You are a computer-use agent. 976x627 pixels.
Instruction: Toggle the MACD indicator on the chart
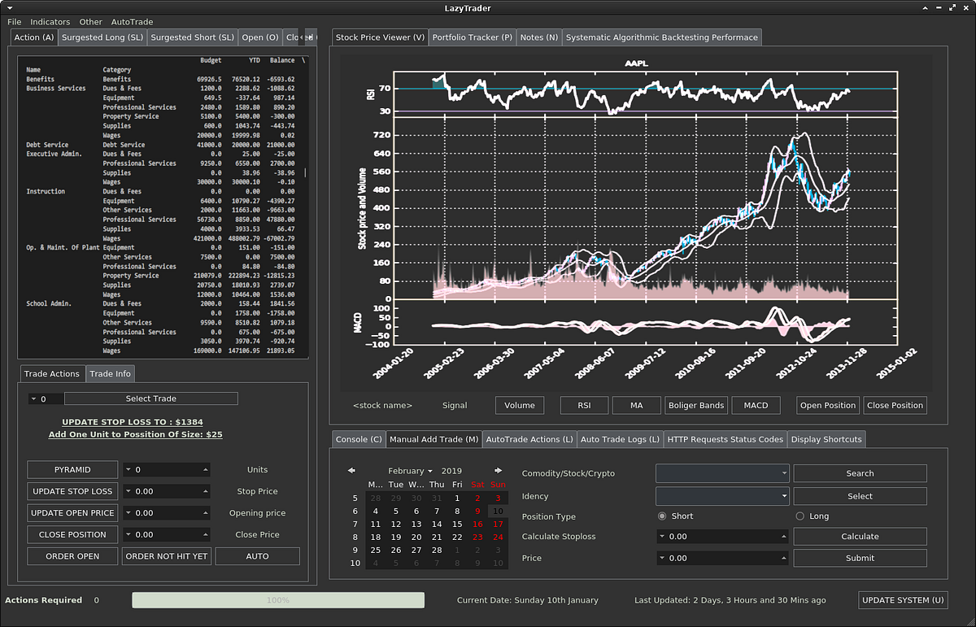tap(756, 405)
